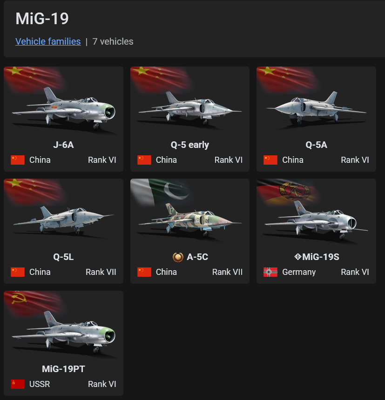Click the Q-5L vehicle title
This screenshot has height=400, width=385.
pyautogui.click(x=63, y=257)
